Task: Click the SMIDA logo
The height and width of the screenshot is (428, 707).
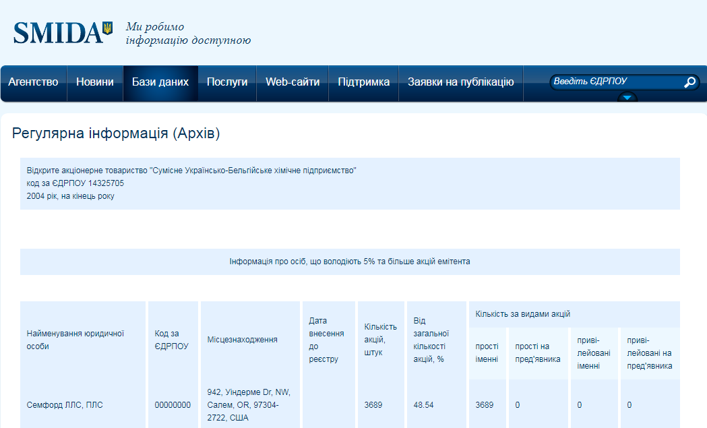Action: 57,32
